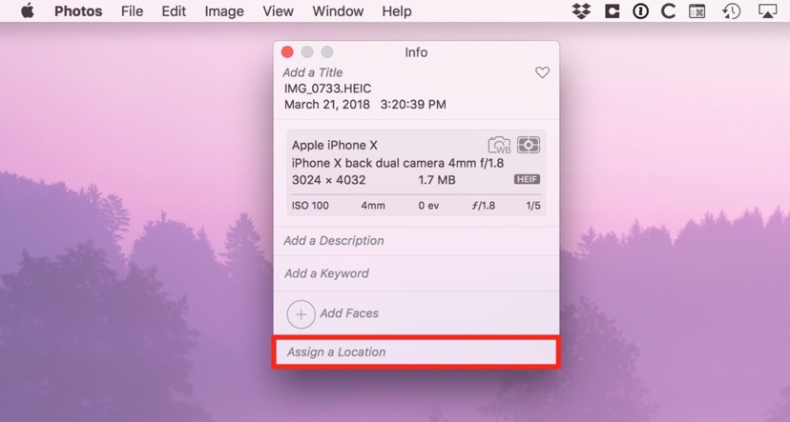Viewport: 790px width, 422px height.
Task: Open the View menu
Action: point(278,11)
